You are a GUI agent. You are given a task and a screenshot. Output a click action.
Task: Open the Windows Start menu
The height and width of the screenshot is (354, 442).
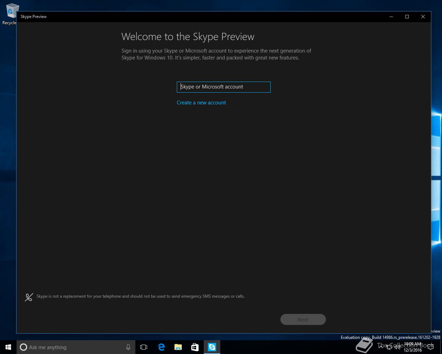point(8,347)
